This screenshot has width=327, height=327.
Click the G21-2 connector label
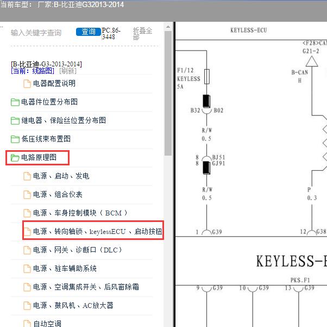pyautogui.click(x=311, y=51)
